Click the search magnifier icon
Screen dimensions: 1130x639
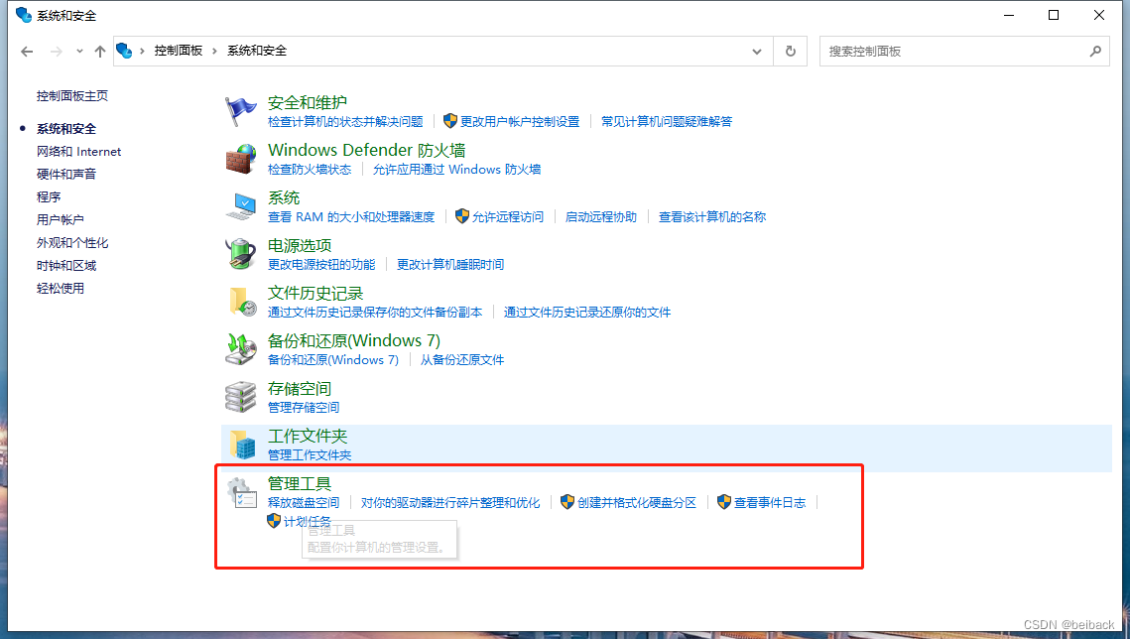pyautogui.click(x=1095, y=52)
